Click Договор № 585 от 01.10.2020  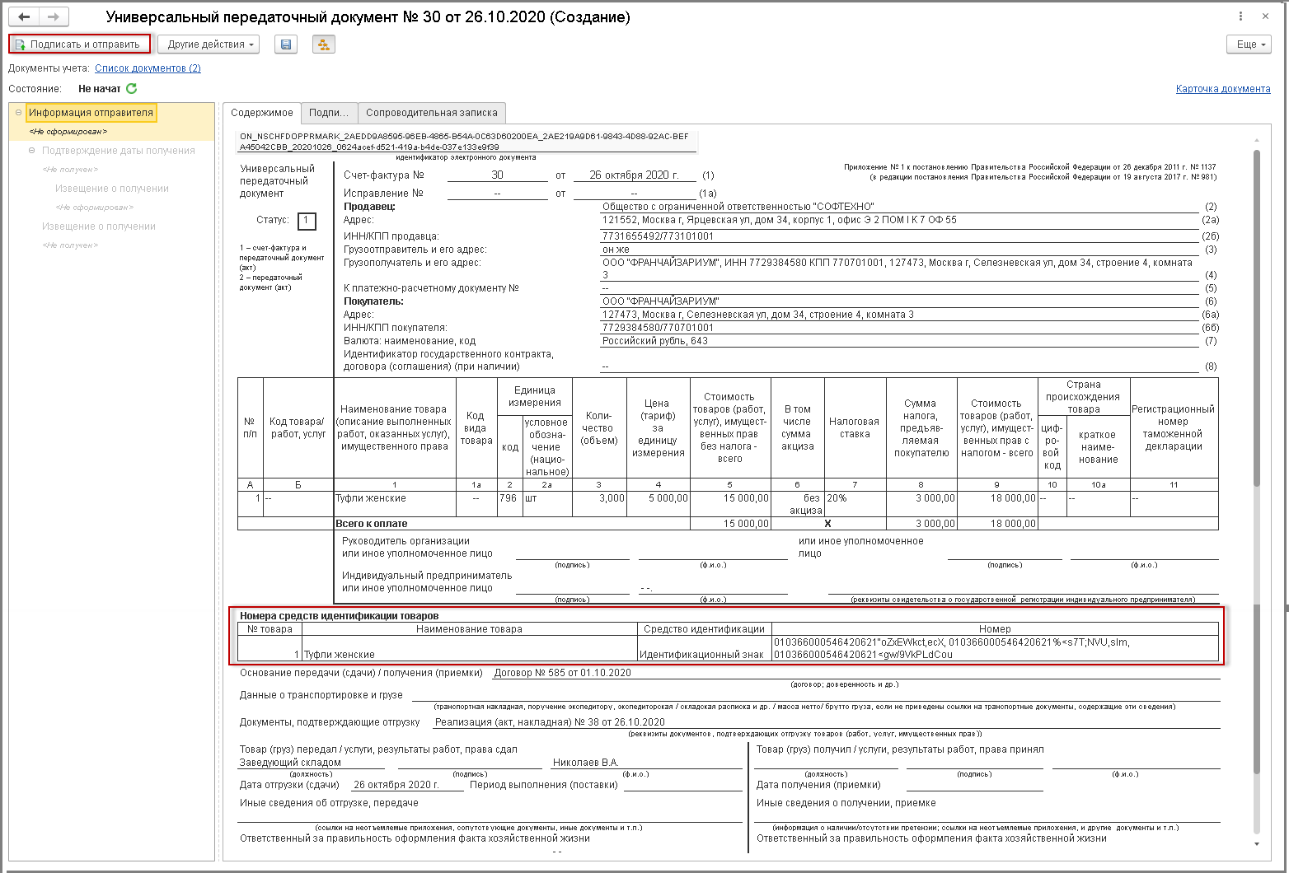[x=562, y=673]
